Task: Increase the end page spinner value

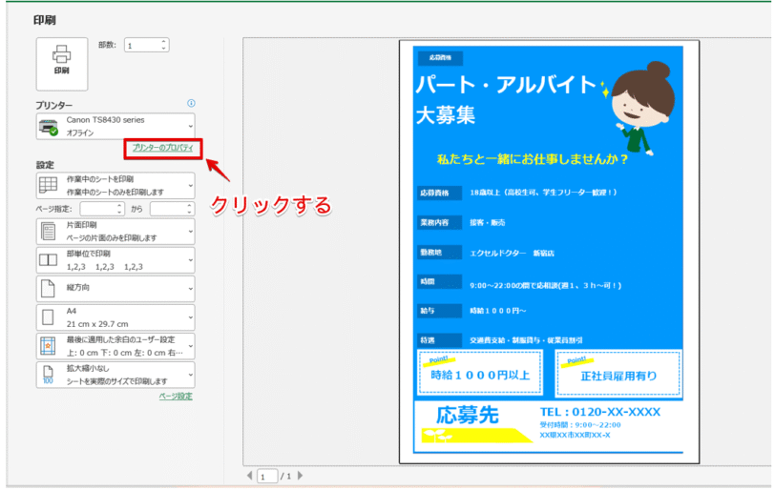Action: coord(190,205)
